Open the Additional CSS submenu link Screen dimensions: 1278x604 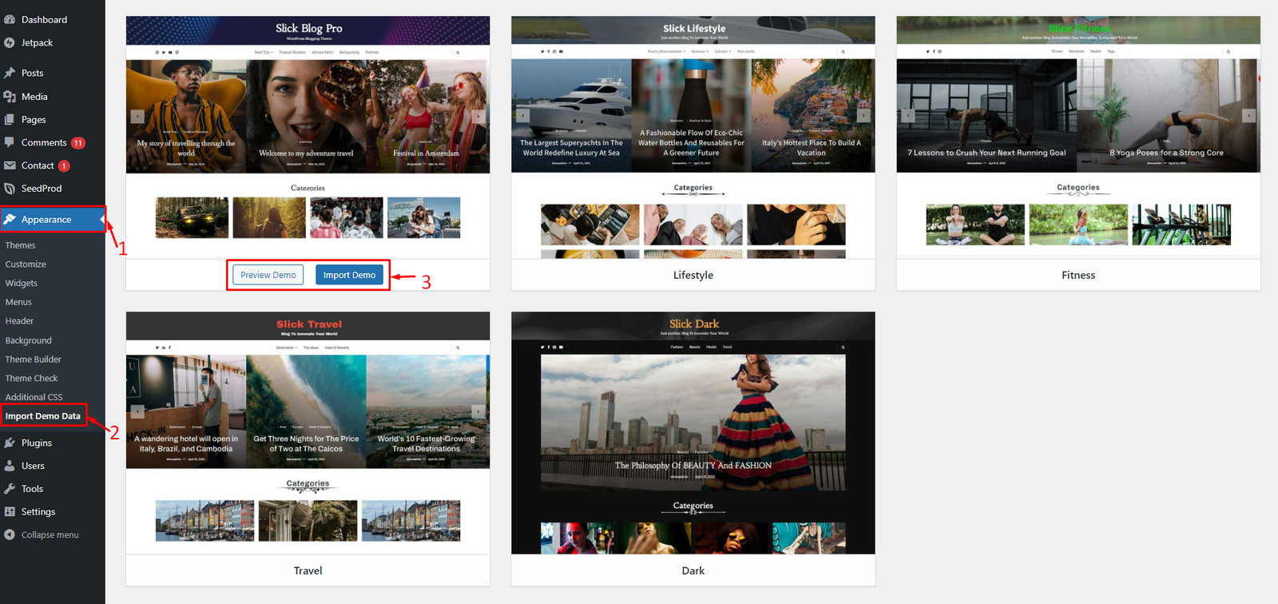(34, 397)
